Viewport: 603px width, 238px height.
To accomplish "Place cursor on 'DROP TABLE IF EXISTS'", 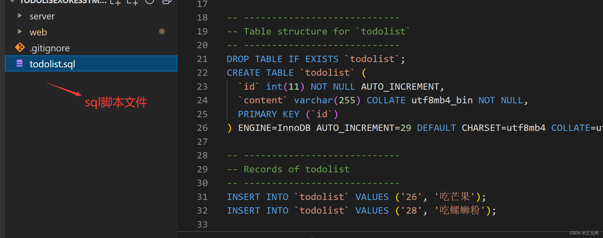I will pyautogui.click(x=283, y=59).
